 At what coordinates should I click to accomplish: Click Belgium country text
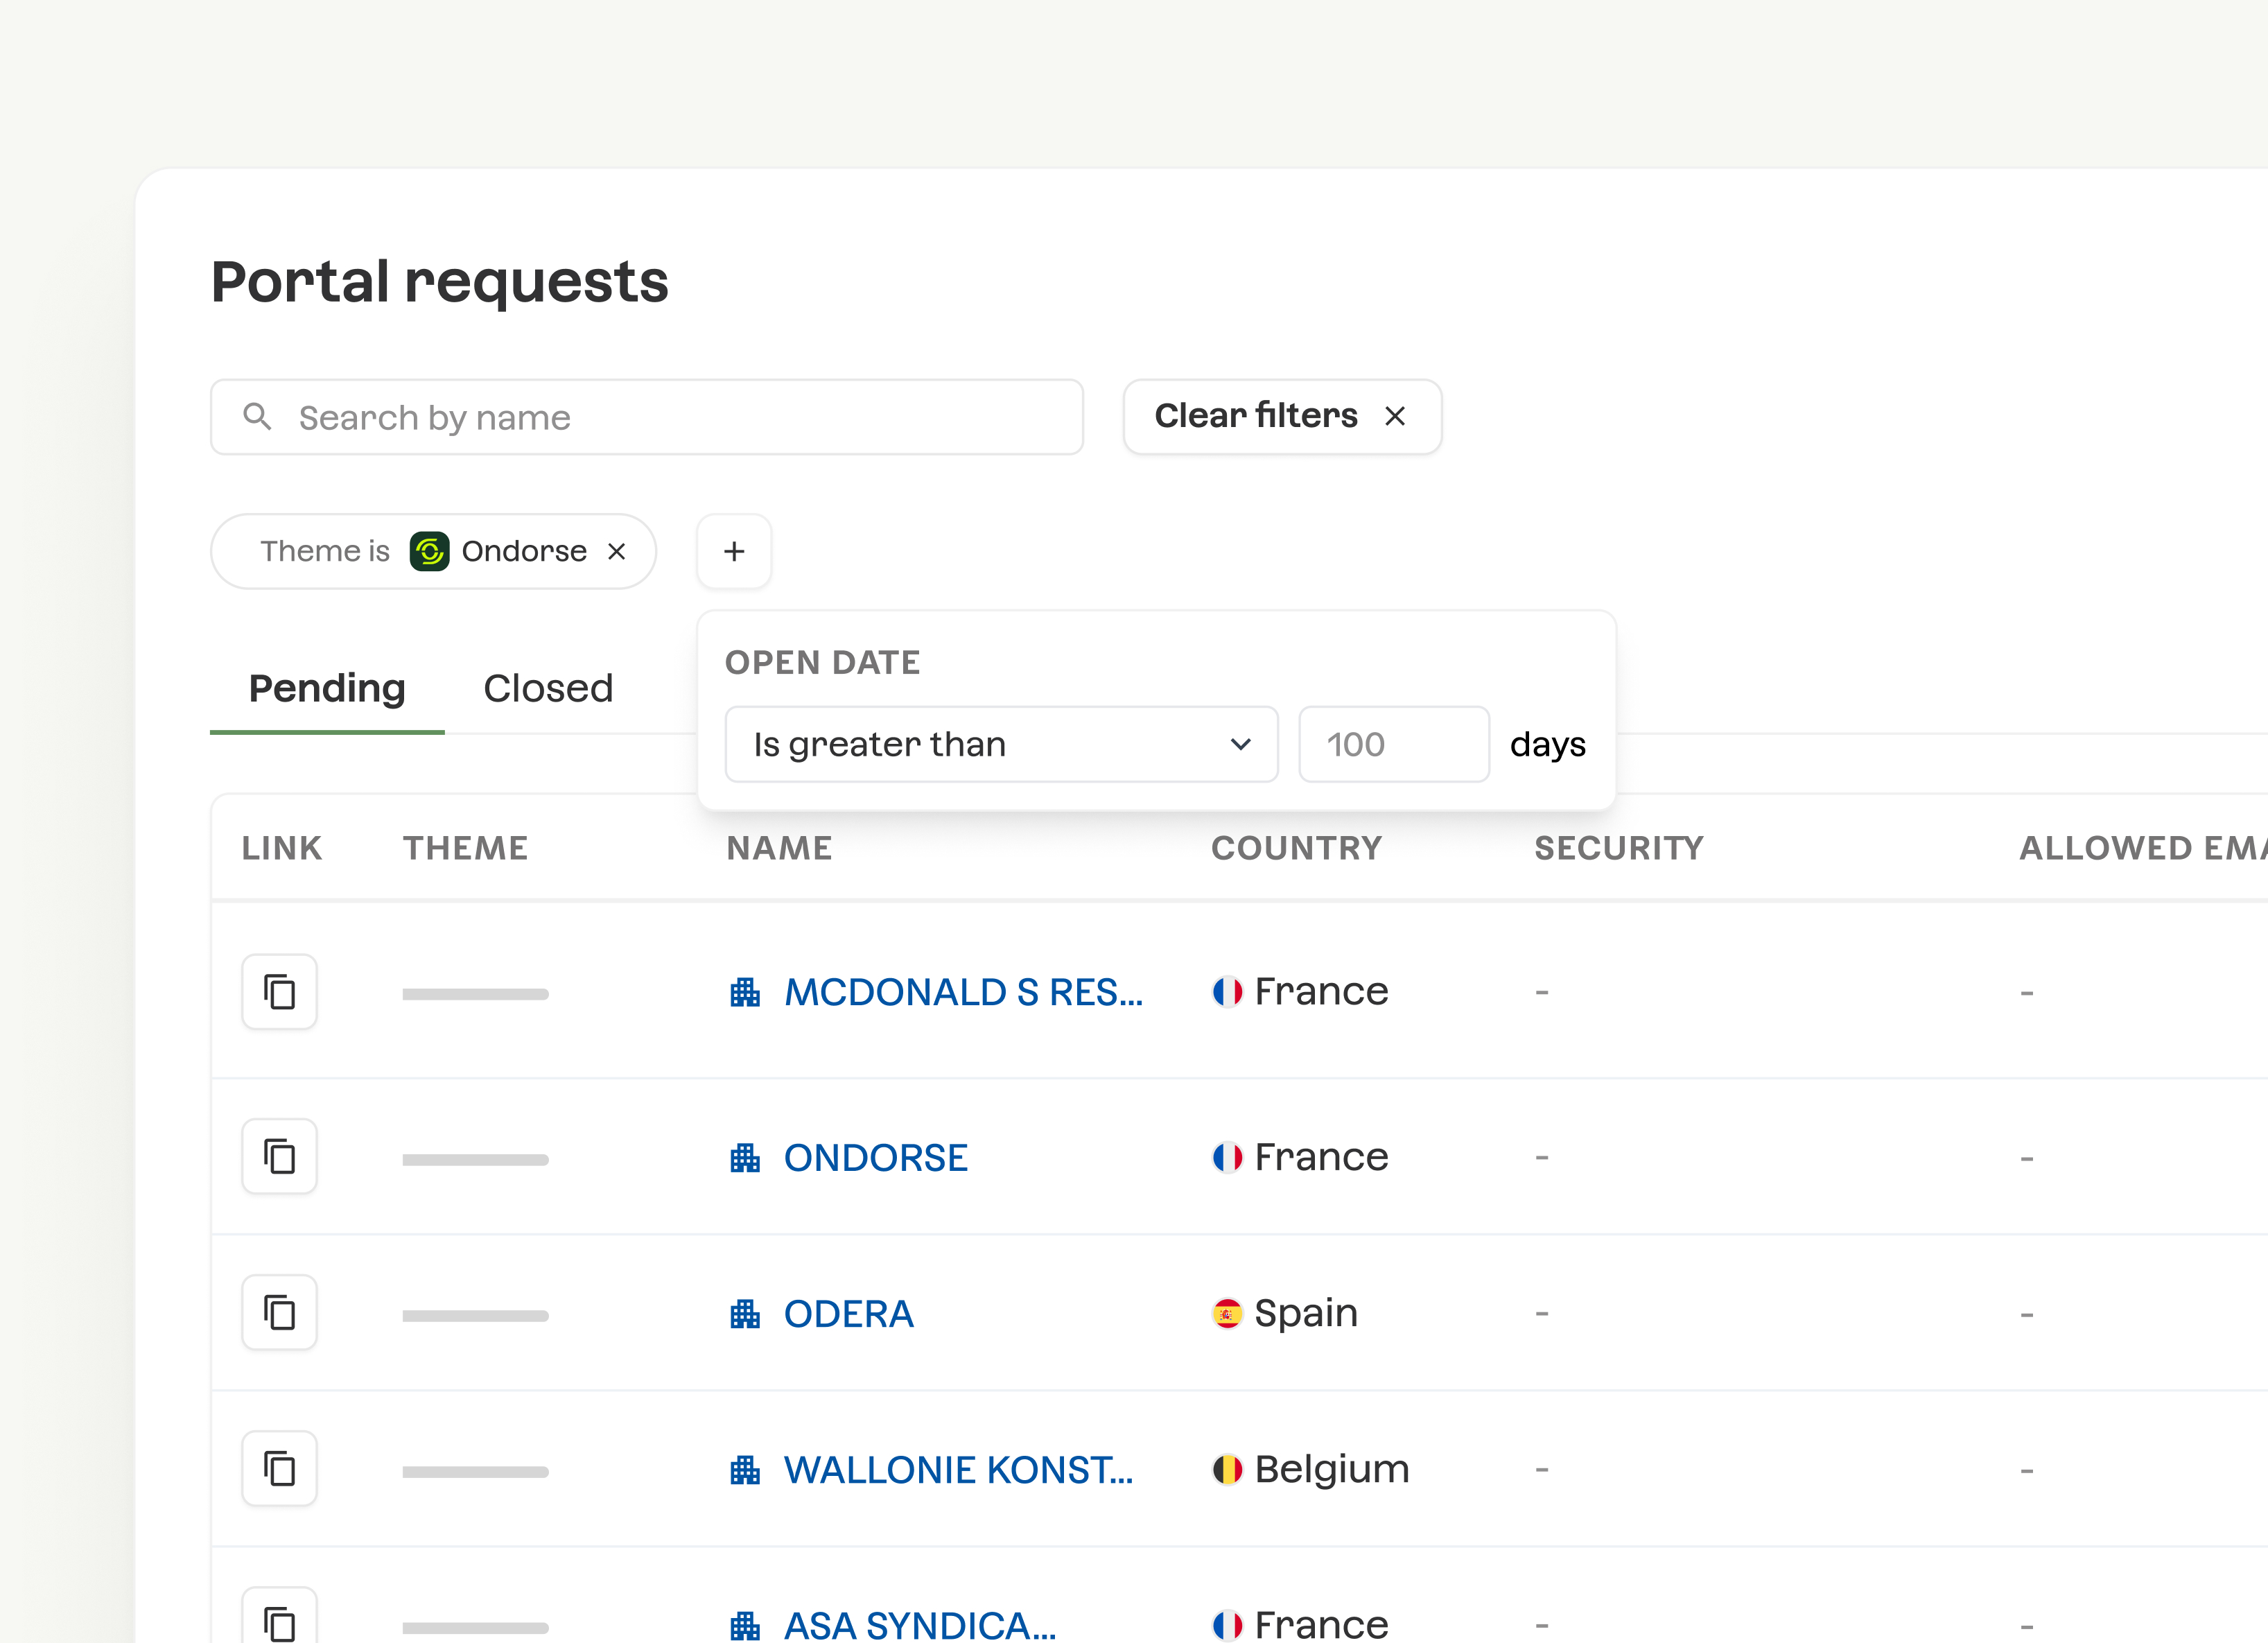(1332, 1470)
